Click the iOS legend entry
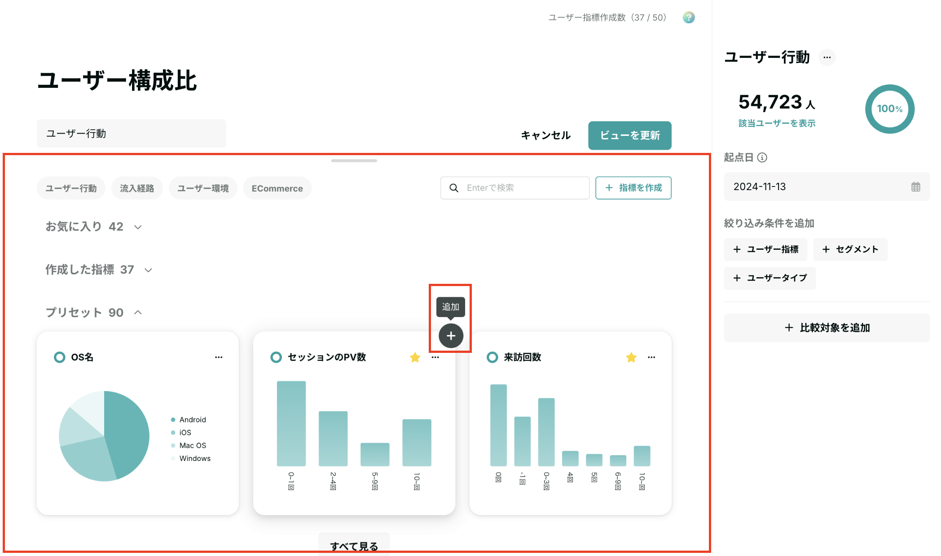The image size is (941, 556). pyautogui.click(x=181, y=433)
